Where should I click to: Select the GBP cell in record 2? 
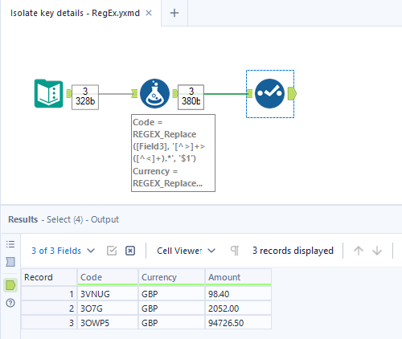point(171,308)
